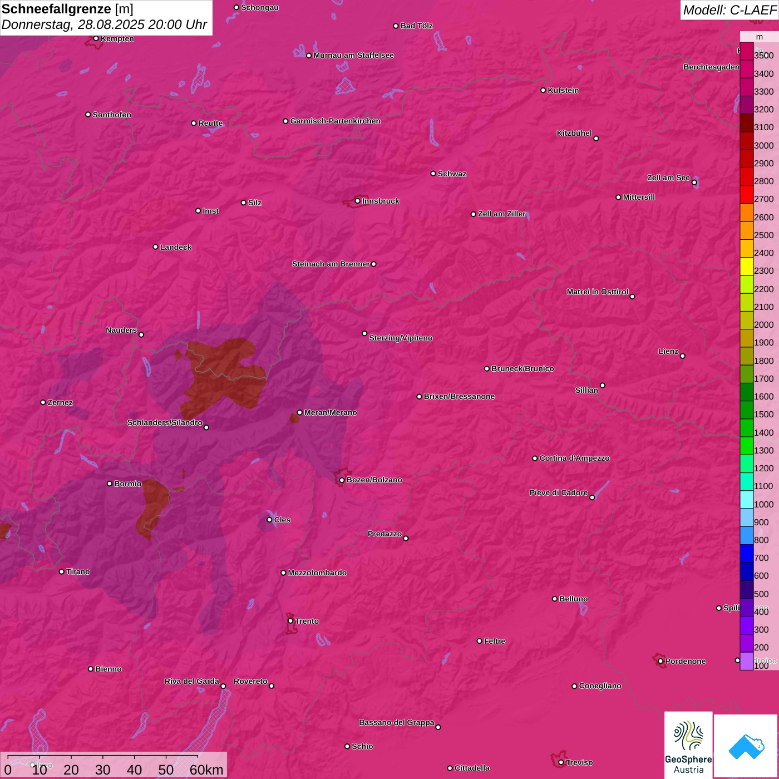Image resolution: width=779 pixels, height=779 pixels.
Task: Click the Sonthofen label
Action: 112,115
